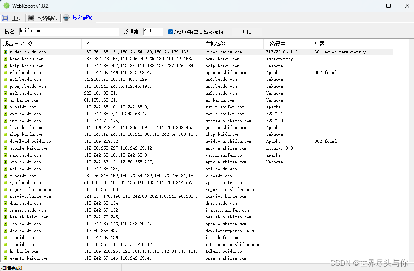Click the 开始 button
Viewport: 414px width, 271px height.
tap(247, 32)
